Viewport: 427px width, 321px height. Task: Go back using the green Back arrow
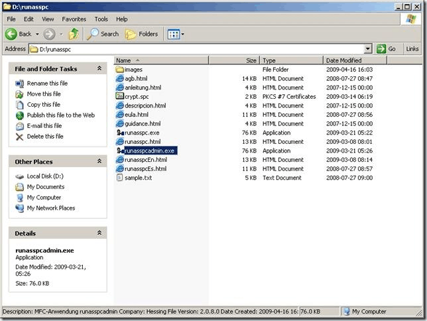11,34
